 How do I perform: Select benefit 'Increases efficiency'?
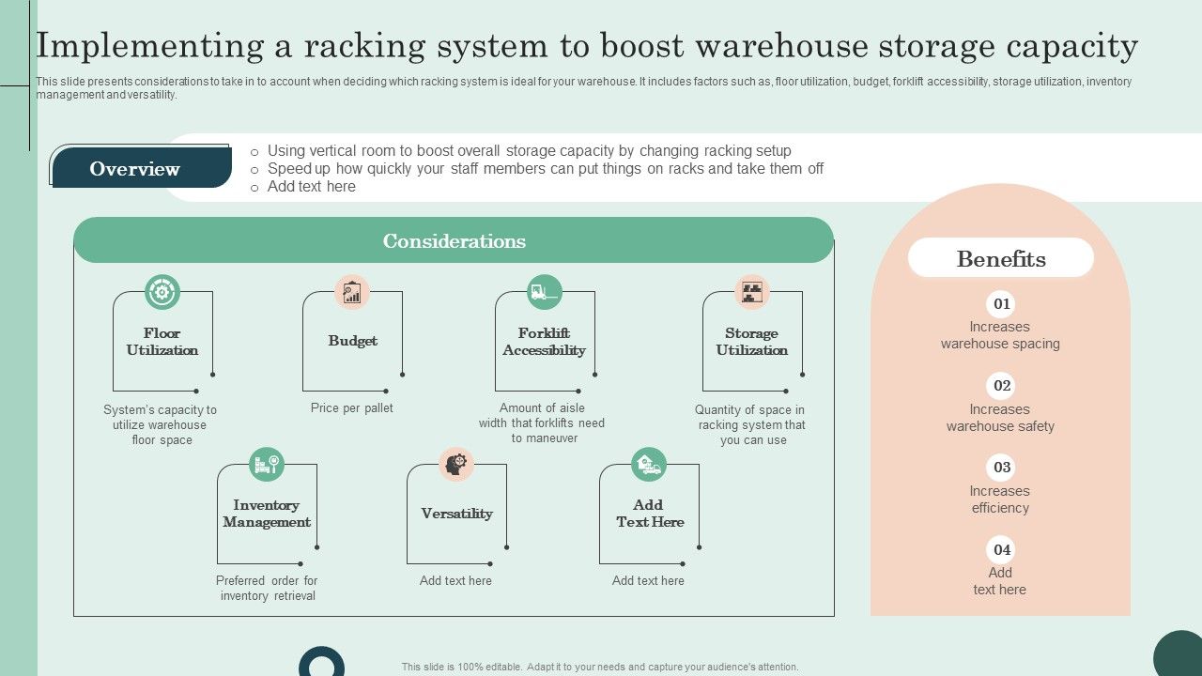pyautogui.click(x=1000, y=499)
